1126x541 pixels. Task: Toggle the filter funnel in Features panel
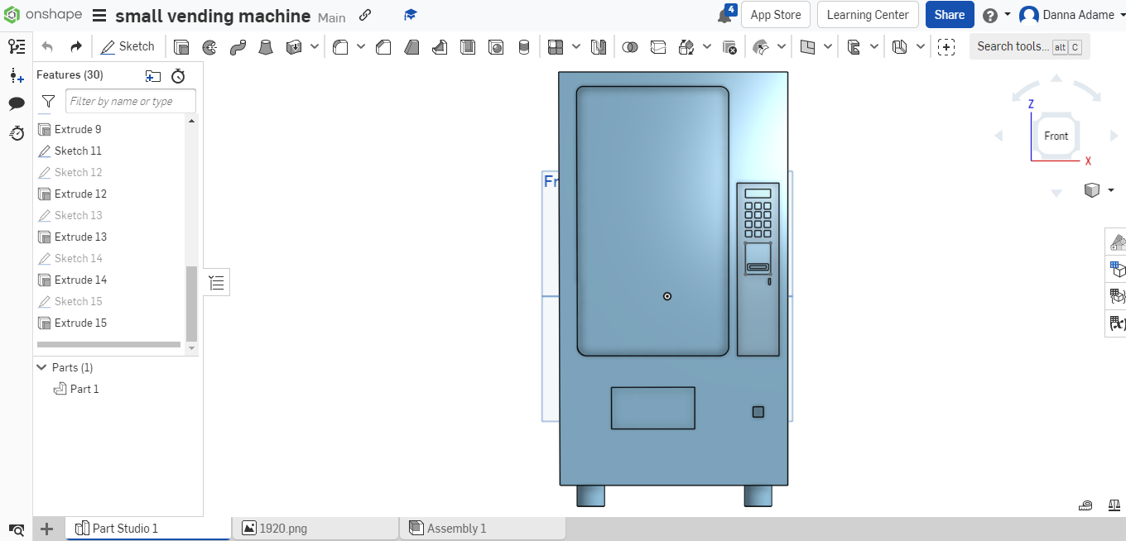[x=48, y=101]
